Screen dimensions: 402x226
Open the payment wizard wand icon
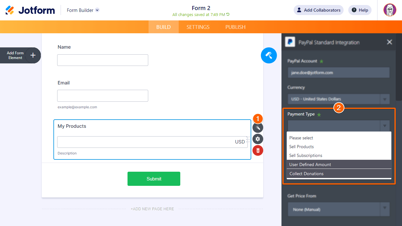coord(258,127)
